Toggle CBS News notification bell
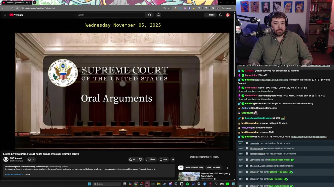The image size is (334, 187). [29, 159]
